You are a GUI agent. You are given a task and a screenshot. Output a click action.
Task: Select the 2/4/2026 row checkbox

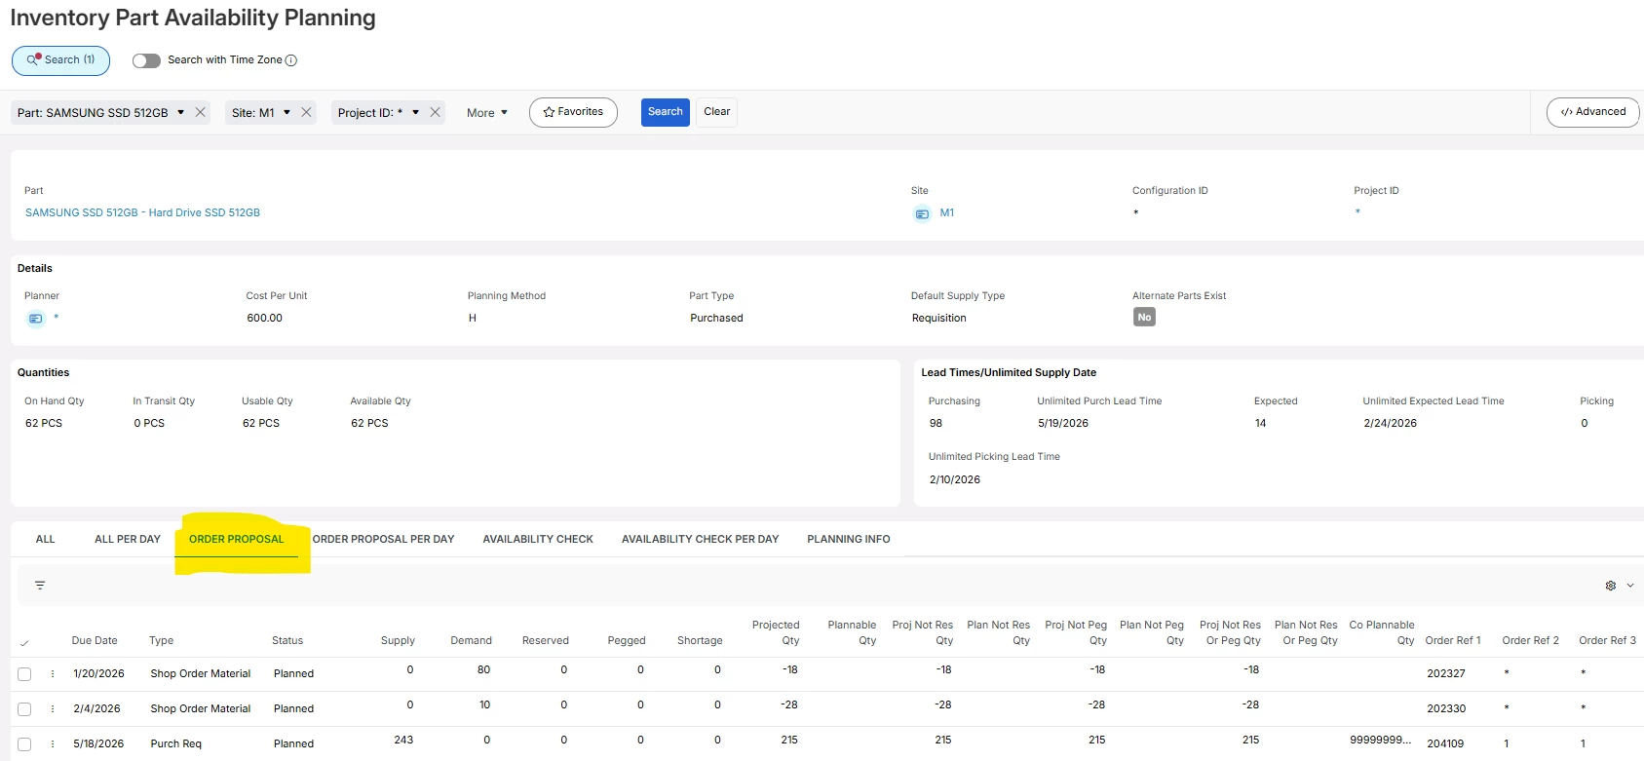[x=24, y=709]
